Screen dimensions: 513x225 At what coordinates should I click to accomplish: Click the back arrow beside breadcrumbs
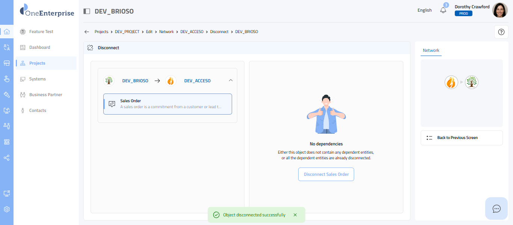pos(87,32)
